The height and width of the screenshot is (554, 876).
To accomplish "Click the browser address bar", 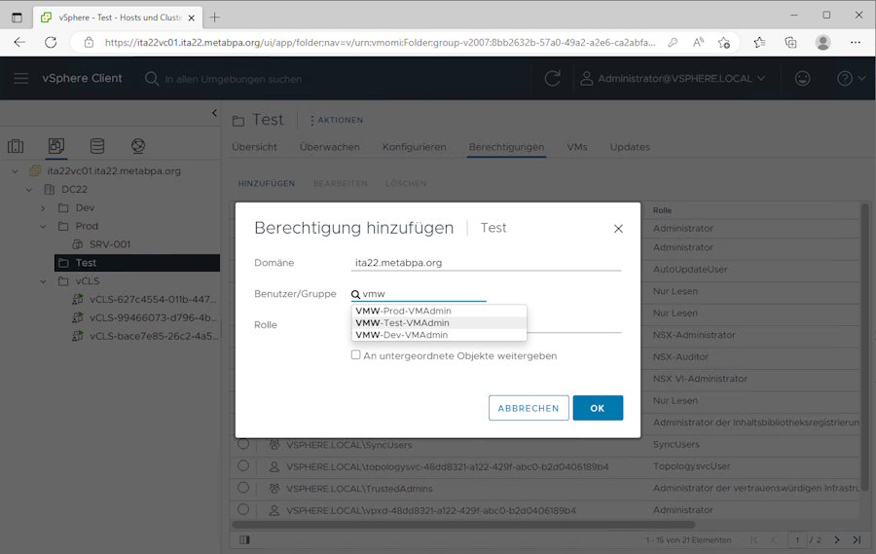I will pyautogui.click(x=380, y=43).
